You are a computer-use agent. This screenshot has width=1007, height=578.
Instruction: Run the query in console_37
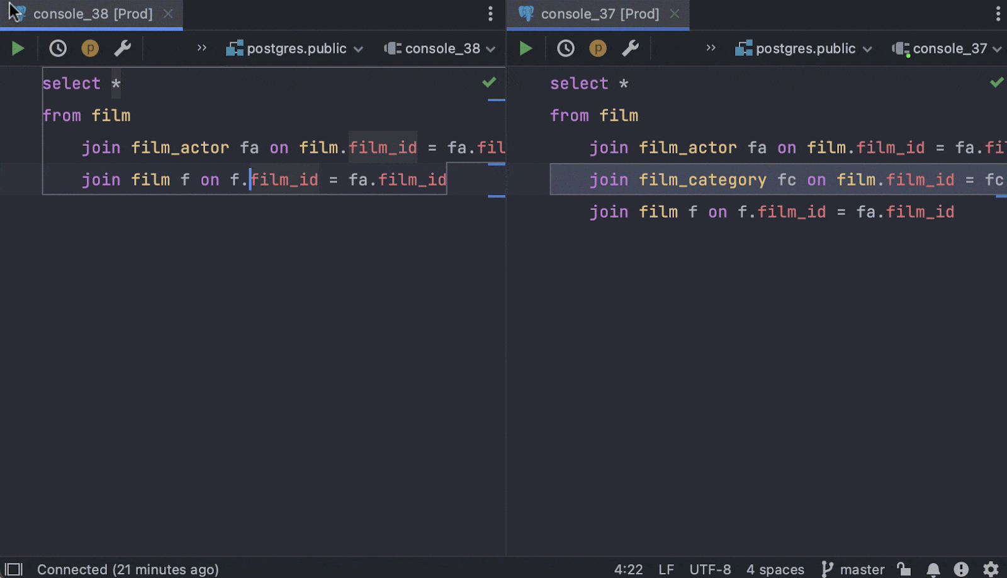[x=526, y=48]
